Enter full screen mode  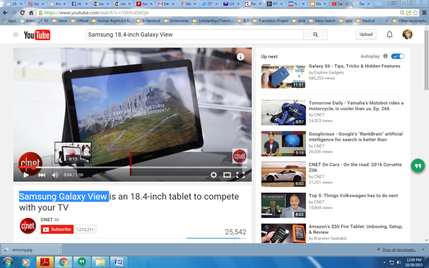coord(240,175)
